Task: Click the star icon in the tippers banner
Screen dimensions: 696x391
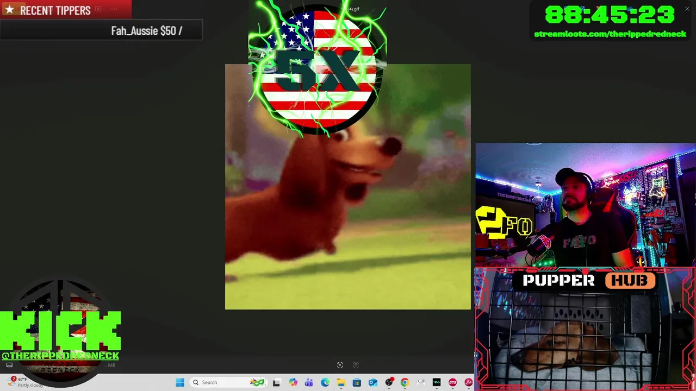Action: pos(9,10)
